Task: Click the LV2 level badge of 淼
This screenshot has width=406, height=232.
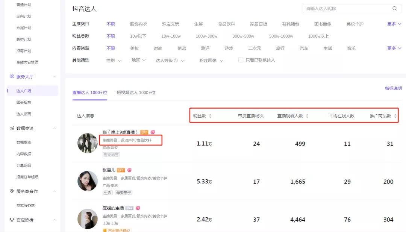Action: coord(144,132)
